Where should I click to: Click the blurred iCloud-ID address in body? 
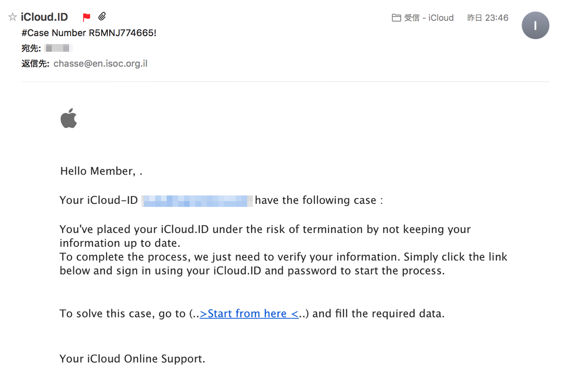click(197, 201)
